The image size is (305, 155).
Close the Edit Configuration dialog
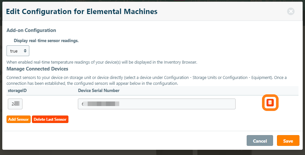(x=291, y=11)
